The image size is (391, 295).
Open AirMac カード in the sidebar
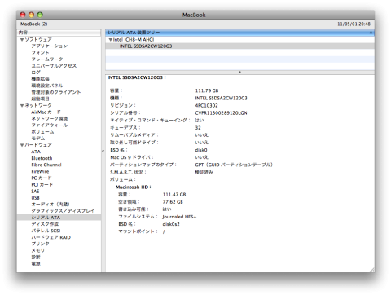coord(46,112)
